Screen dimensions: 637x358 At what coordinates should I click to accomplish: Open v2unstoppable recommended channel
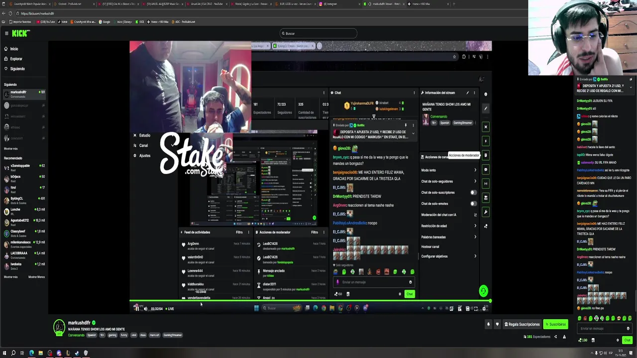[x=24, y=167]
